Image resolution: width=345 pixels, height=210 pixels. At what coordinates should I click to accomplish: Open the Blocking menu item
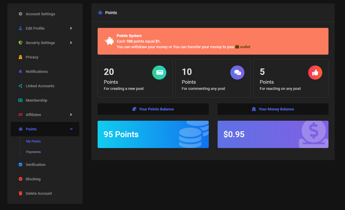coord(45,179)
